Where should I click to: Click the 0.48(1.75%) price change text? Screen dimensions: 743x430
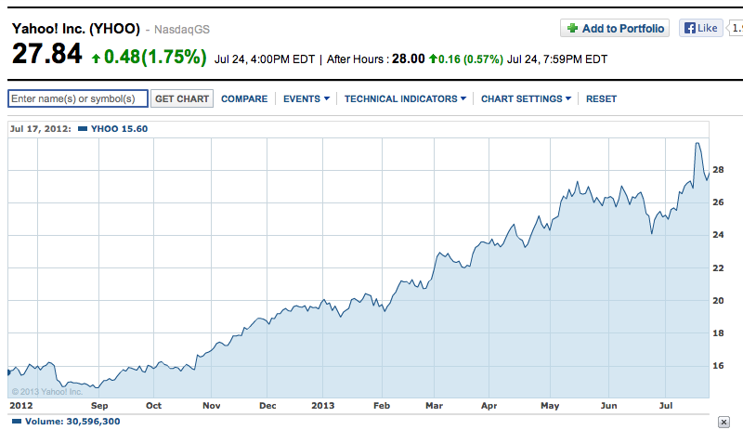(155, 57)
